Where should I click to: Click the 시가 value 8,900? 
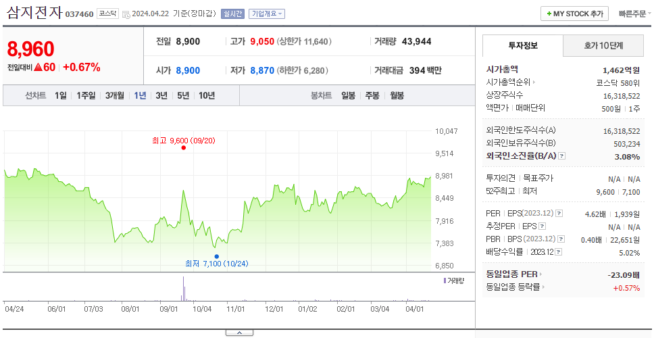188,70
